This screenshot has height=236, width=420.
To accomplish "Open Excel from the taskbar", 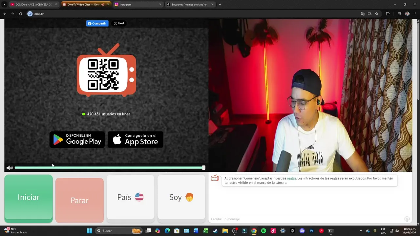I will coord(206,231).
